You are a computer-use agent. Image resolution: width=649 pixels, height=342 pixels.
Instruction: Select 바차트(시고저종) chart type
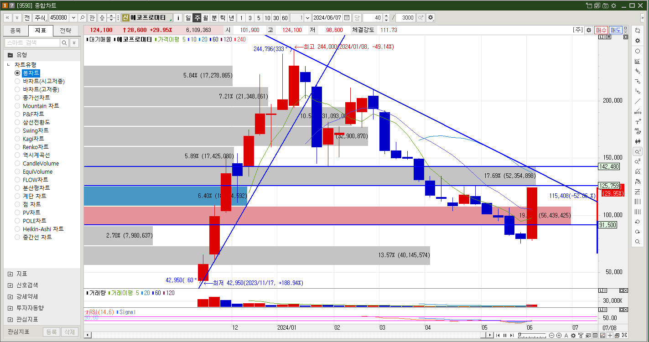pos(40,81)
